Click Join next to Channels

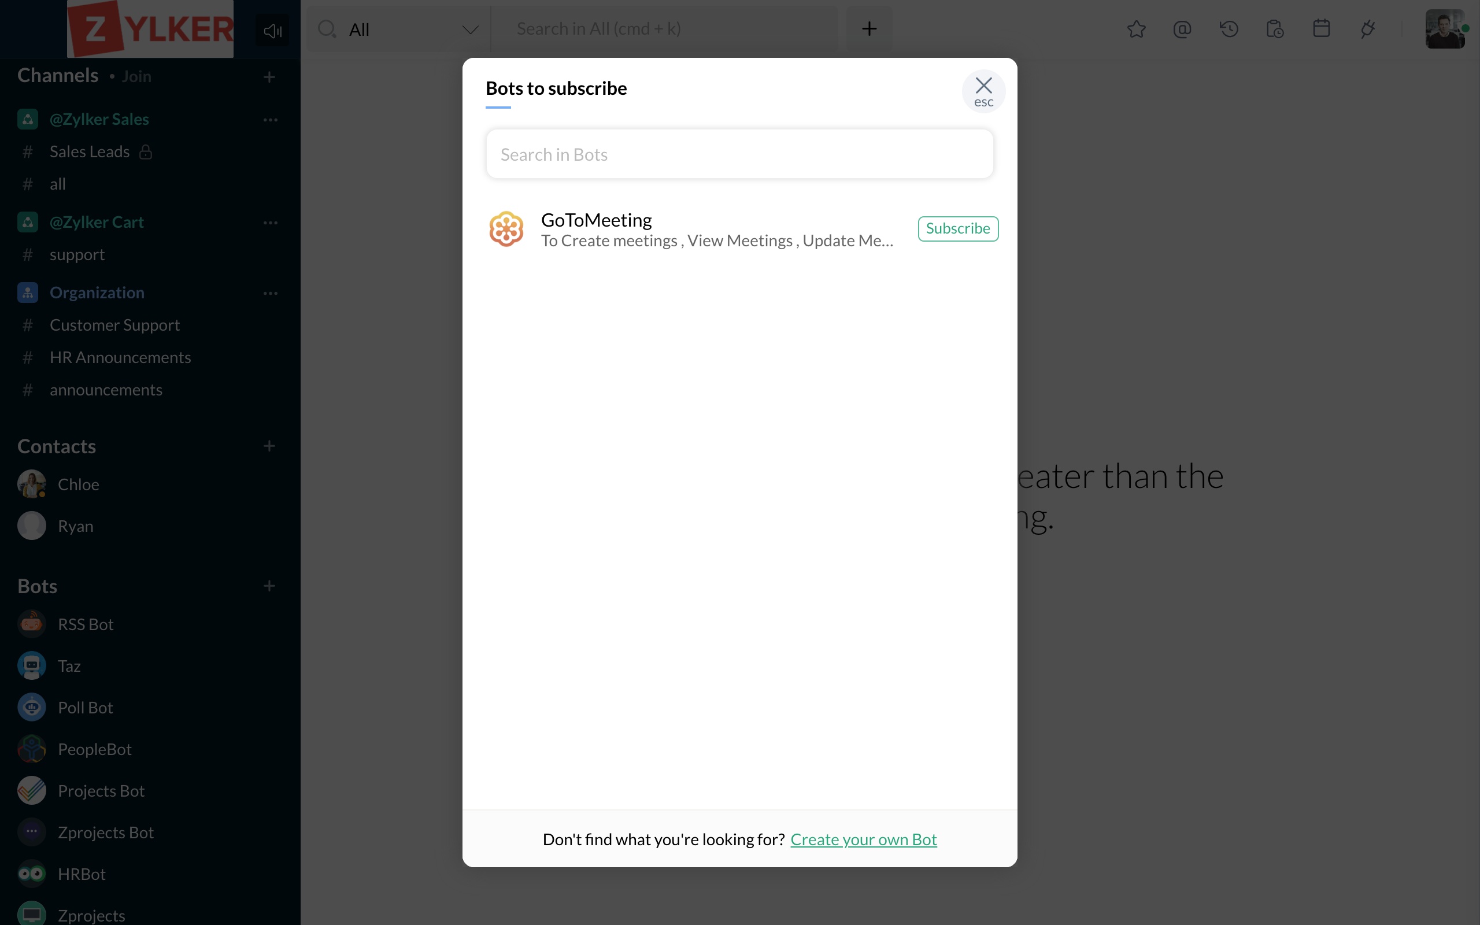(x=136, y=76)
